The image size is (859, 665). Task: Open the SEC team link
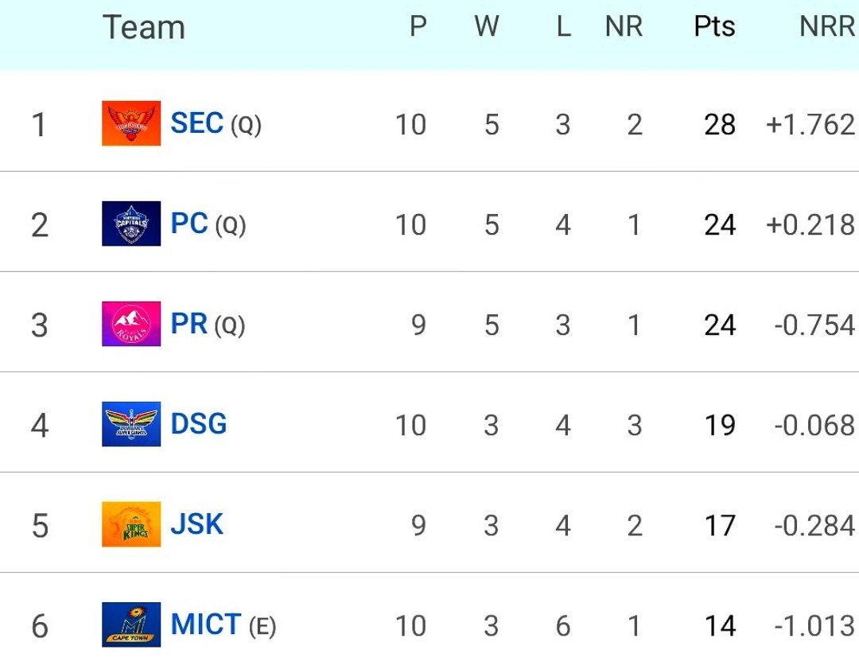pyautogui.click(x=196, y=123)
